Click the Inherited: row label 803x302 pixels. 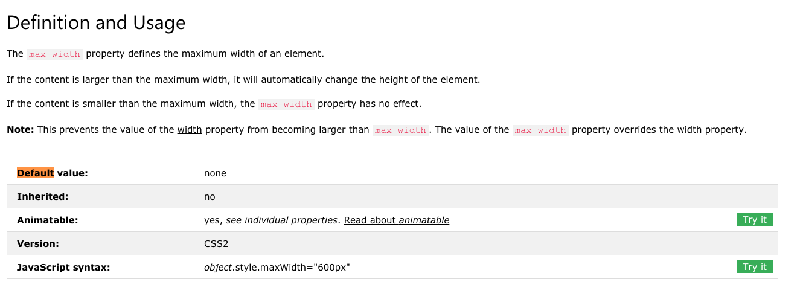click(42, 196)
